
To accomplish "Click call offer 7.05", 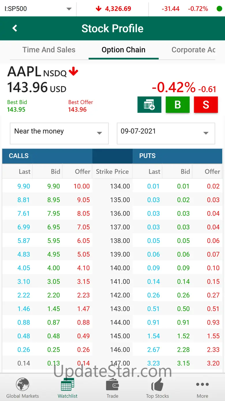I will [x=84, y=227].
